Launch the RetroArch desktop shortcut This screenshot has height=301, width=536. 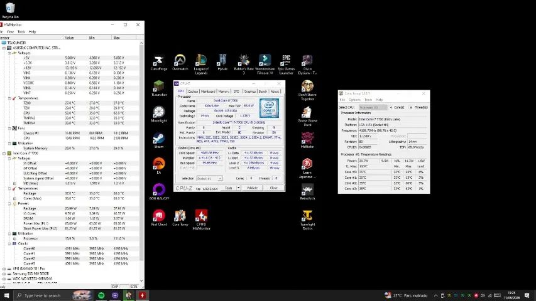(x=307, y=192)
